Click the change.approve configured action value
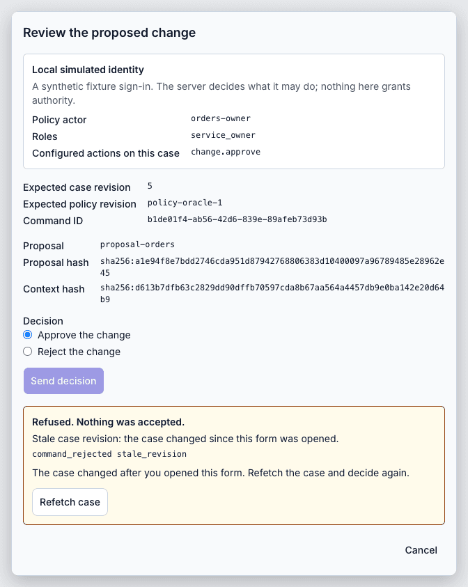Screen dimensions: 468x587 click(226, 152)
